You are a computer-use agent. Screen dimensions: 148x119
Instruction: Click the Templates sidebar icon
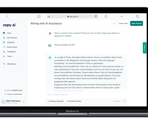(4, 52)
